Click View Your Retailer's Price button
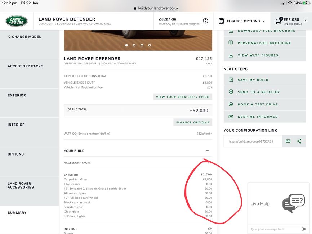The width and height of the screenshot is (312, 234). pyautogui.click(x=183, y=97)
